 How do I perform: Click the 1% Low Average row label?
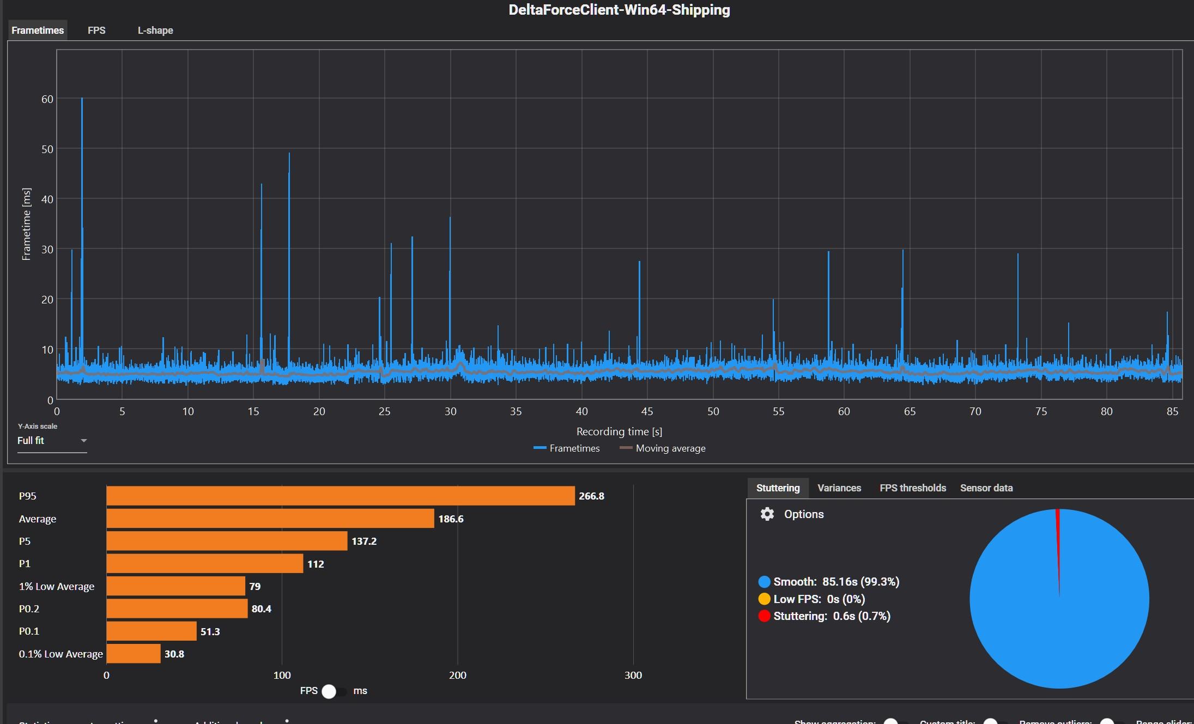tap(57, 587)
